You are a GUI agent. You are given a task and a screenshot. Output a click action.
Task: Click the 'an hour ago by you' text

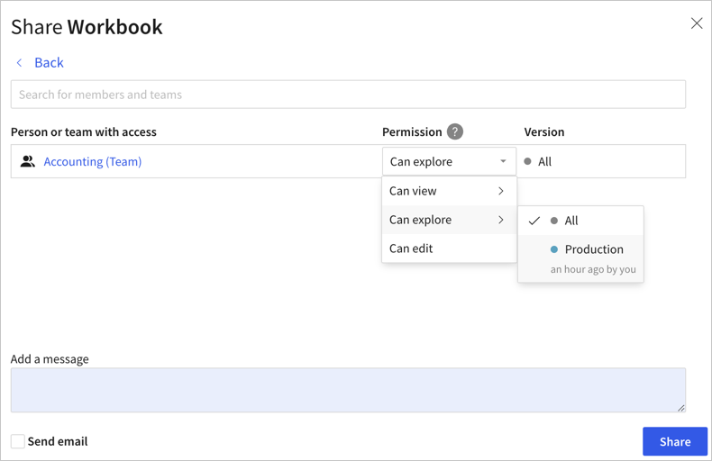593,269
